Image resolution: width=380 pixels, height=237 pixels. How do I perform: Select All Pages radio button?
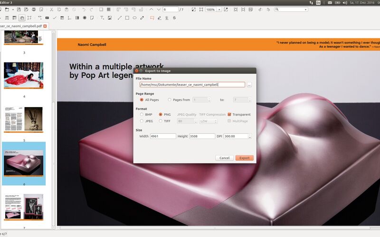pyautogui.click(x=142, y=100)
